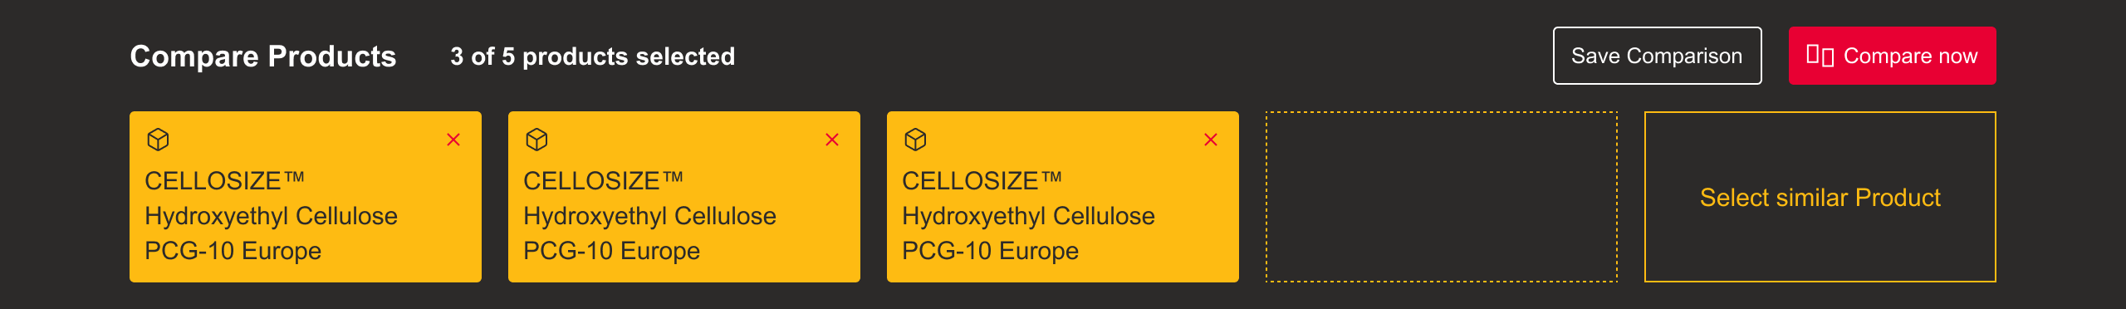
Task: Save the current comparison
Action: coord(1657,56)
